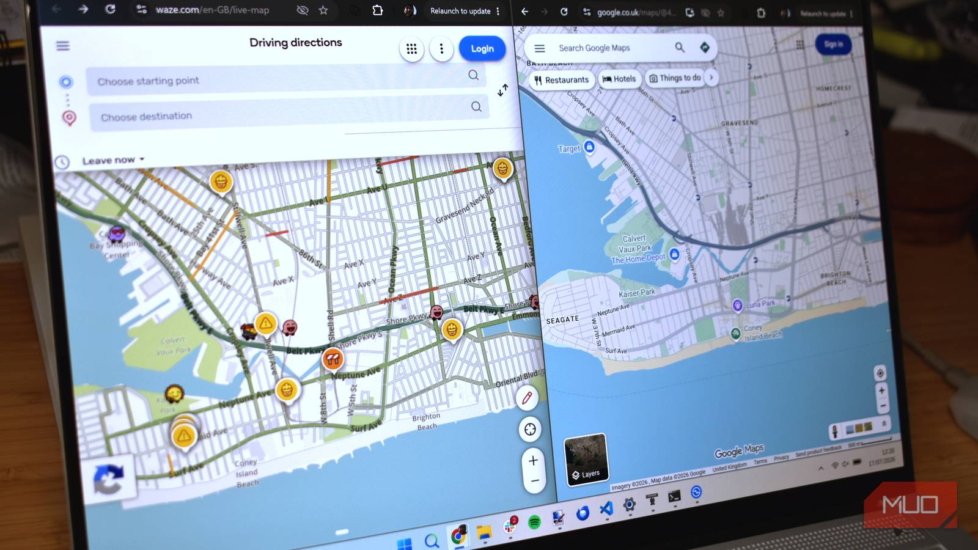The height and width of the screenshot is (550, 978).
Task: Open the Google apps grid in Maps
Action: point(800,45)
